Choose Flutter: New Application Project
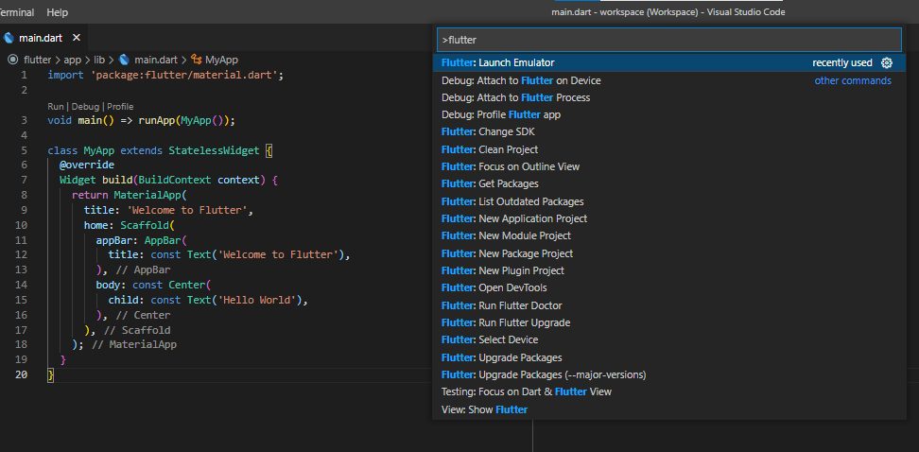This screenshot has height=452, width=919. 669,218
